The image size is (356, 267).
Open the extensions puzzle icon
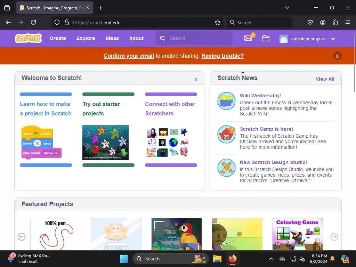pos(335,22)
